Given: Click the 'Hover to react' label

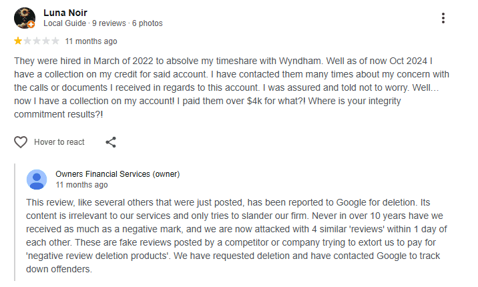Looking at the screenshot, I should coord(59,142).
